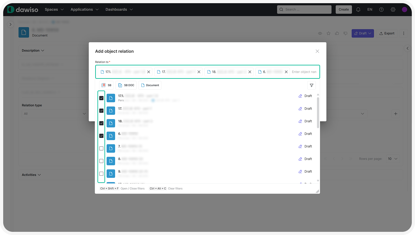
Task: Click the Enter object name input field
Action: pos(304,72)
